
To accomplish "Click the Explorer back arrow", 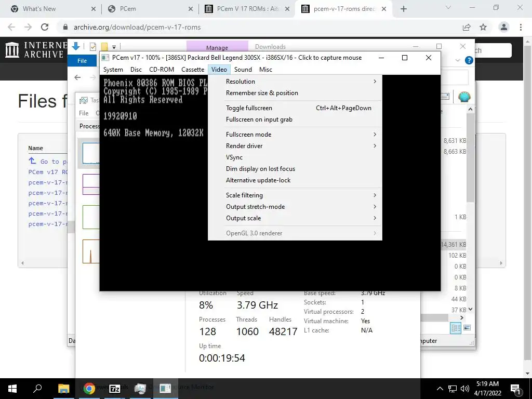I will (x=77, y=77).
